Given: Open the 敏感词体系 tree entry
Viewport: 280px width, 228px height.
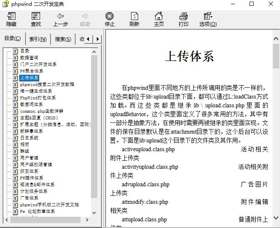Looking at the screenshot, I should tap(31, 104).
